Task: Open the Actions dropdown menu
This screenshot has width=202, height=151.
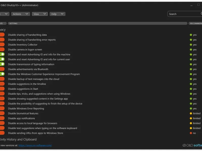Action: [20, 14]
